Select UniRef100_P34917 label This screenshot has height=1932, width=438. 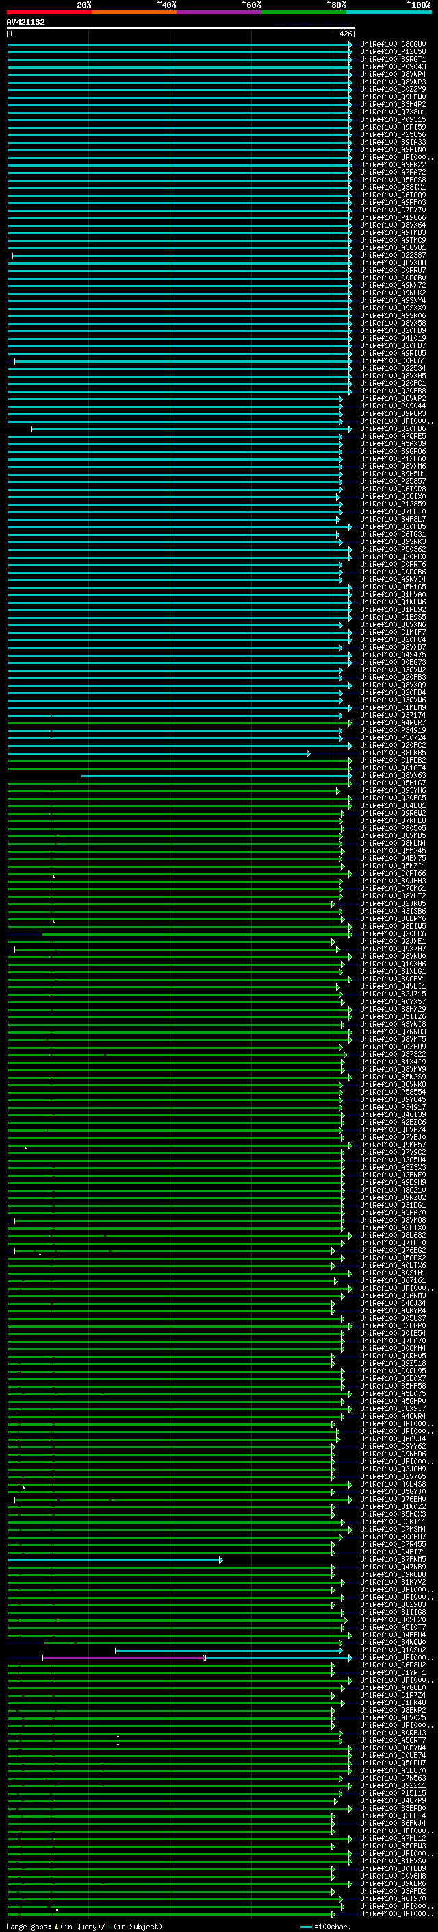point(393,1107)
